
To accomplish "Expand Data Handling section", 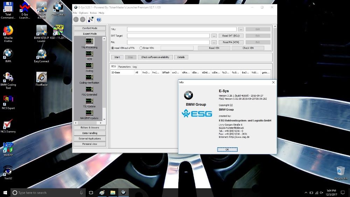I will coord(90,133).
